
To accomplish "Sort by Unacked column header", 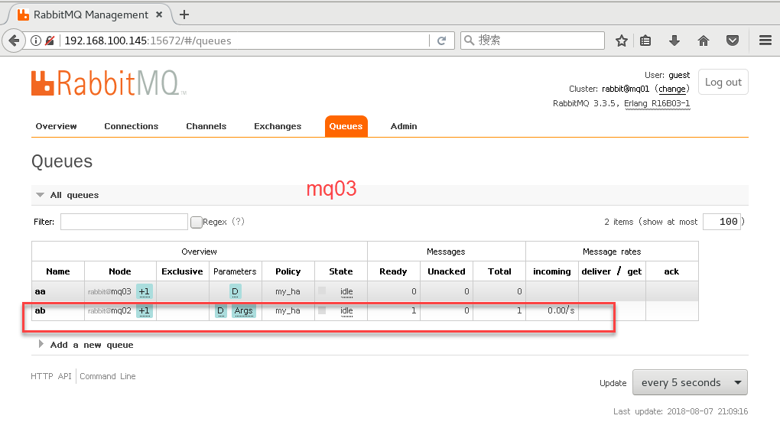I will 447,271.
